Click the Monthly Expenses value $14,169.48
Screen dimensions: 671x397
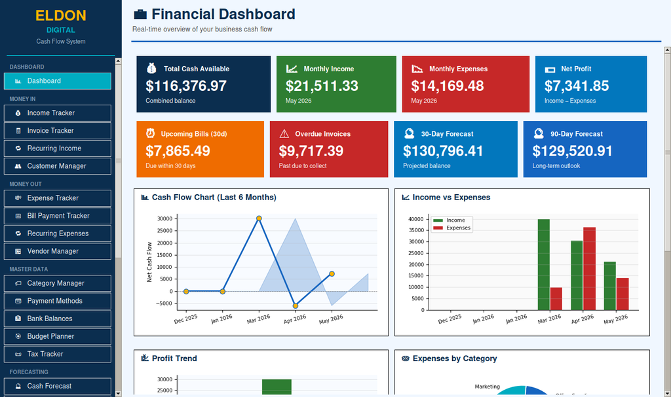tap(448, 86)
